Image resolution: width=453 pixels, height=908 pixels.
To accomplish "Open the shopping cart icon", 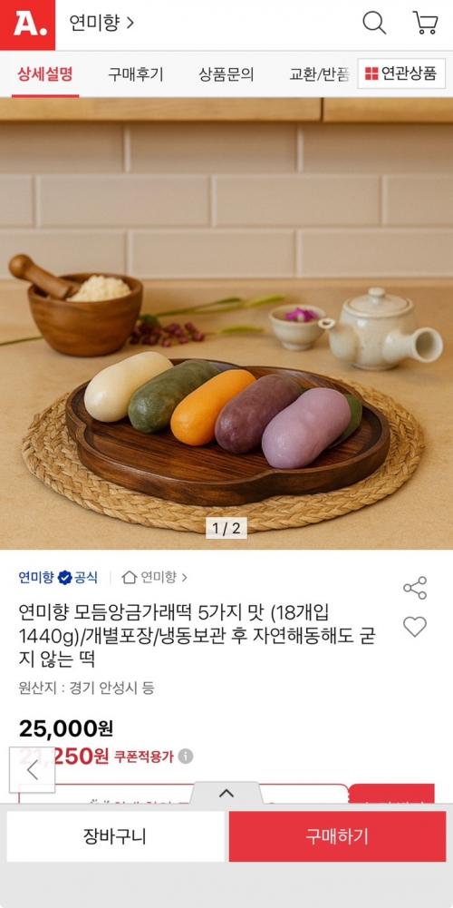I will (425, 24).
